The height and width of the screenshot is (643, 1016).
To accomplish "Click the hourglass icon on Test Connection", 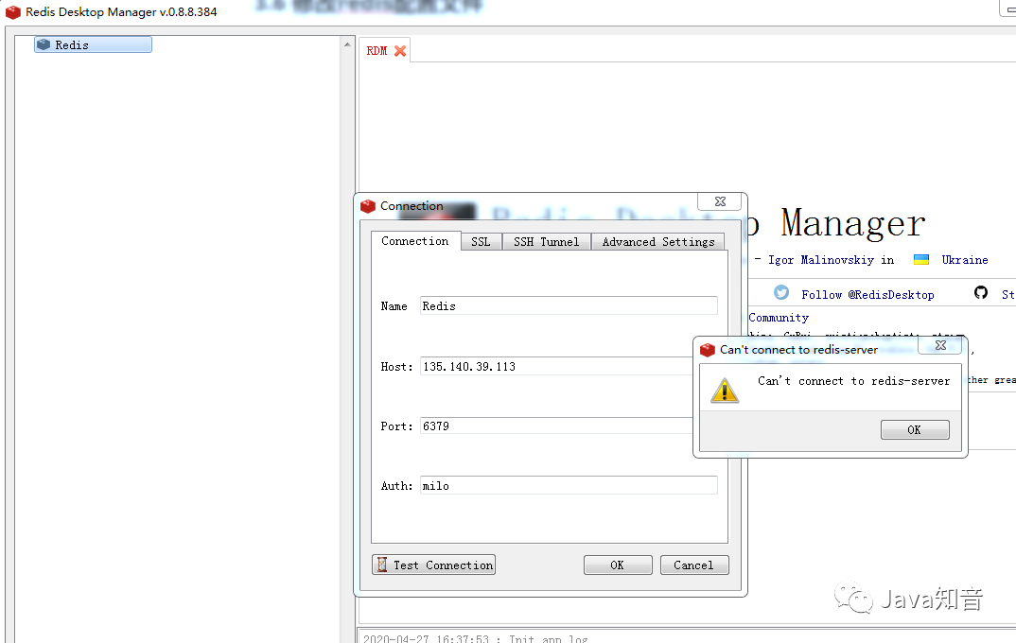I will tap(382, 565).
